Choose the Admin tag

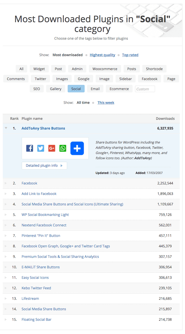click(x=77, y=69)
